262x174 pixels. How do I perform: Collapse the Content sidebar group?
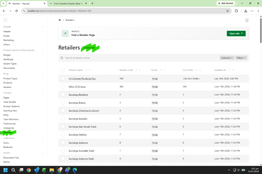pos(43,93)
